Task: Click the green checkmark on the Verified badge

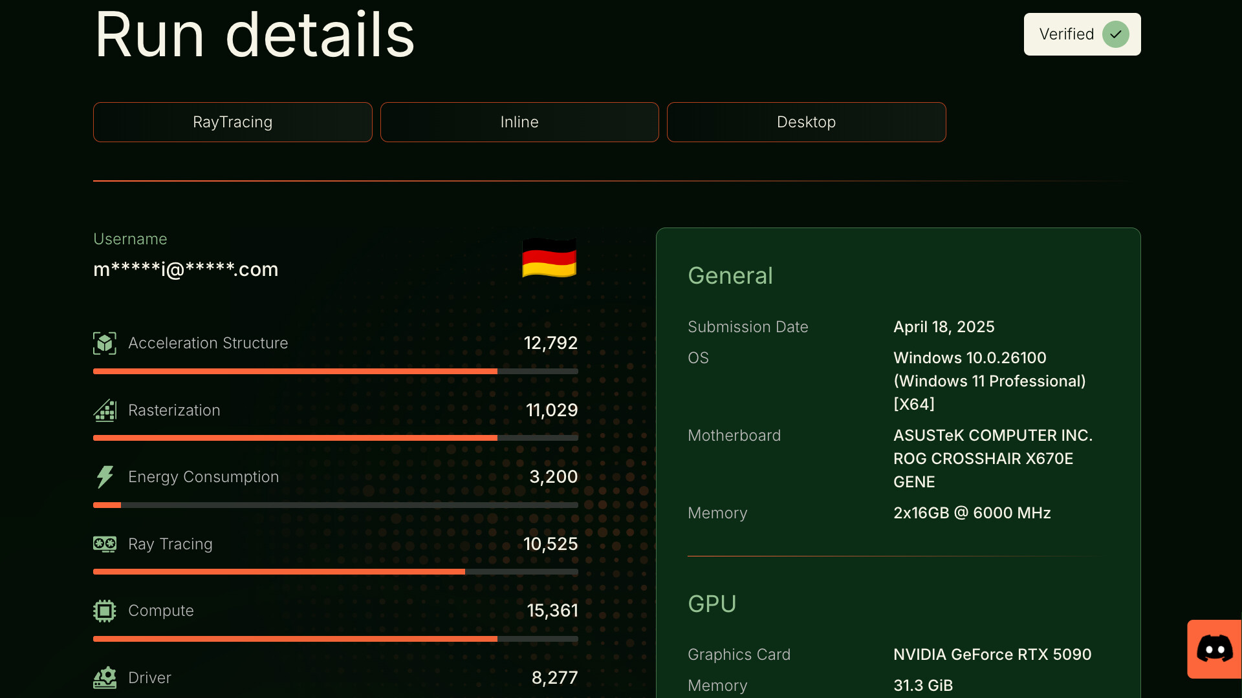Action: point(1116,34)
